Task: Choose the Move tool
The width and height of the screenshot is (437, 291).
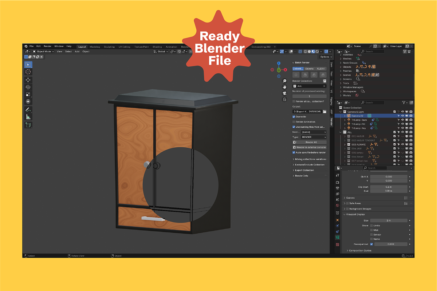Action: tap(28, 80)
